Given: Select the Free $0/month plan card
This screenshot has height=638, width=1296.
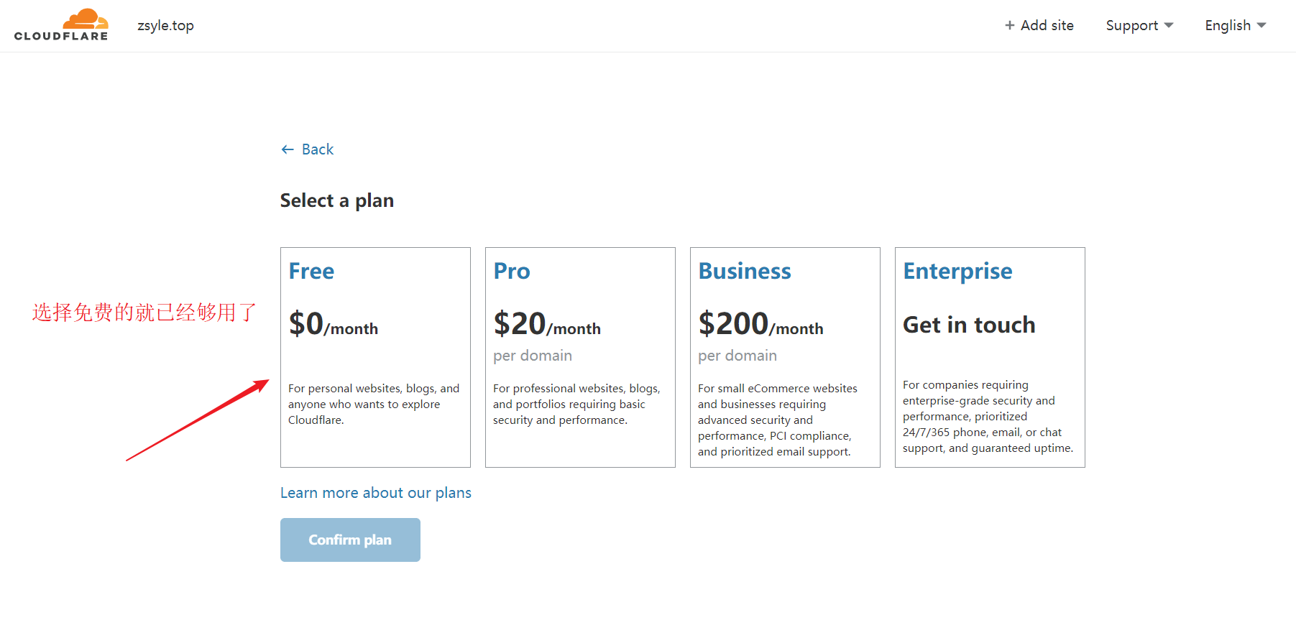Looking at the screenshot, I should click(375, 357).
